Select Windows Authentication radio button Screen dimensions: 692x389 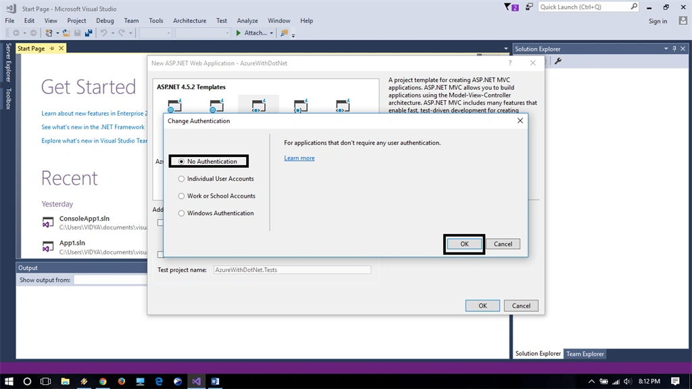click(181, 213)
